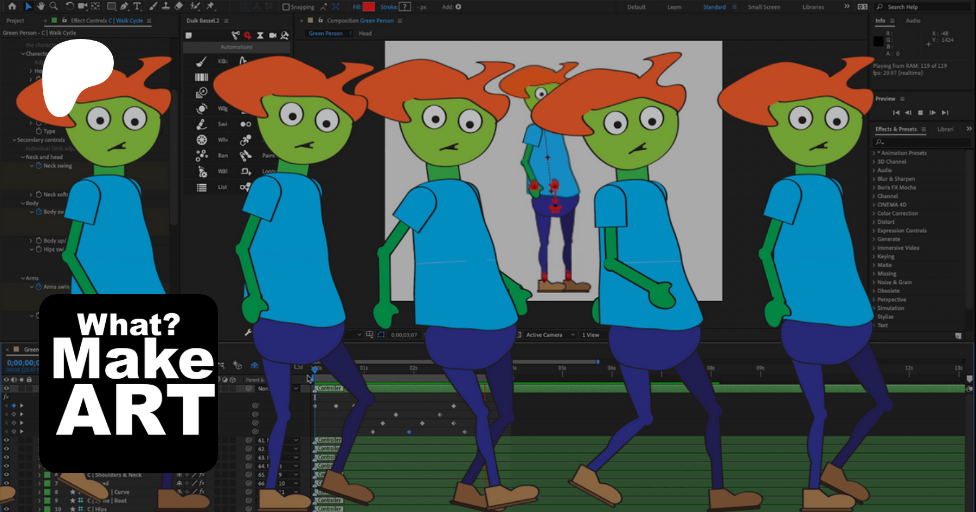Screen dimensions: 976x512
Task: Toggle visibility eye of layer 10 Hips
Action: [x=7, y=509]
